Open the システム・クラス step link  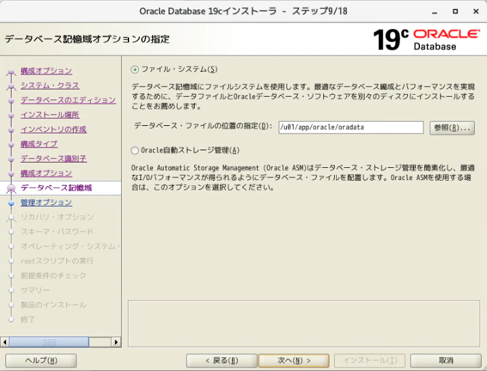coord(50,85)
